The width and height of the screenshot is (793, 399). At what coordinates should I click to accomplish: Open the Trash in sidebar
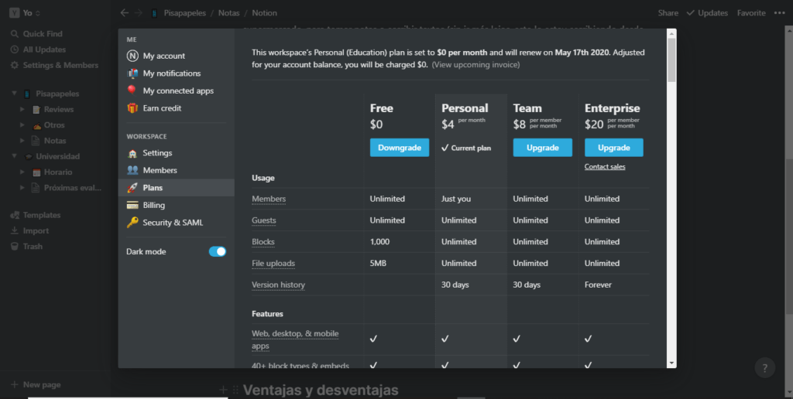point(15,246)
